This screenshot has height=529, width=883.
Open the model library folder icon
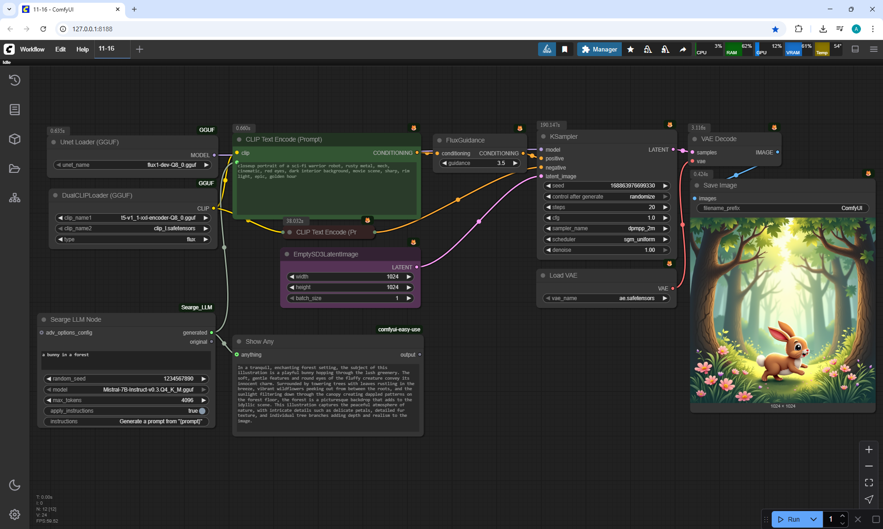click(x=15, y=169)
